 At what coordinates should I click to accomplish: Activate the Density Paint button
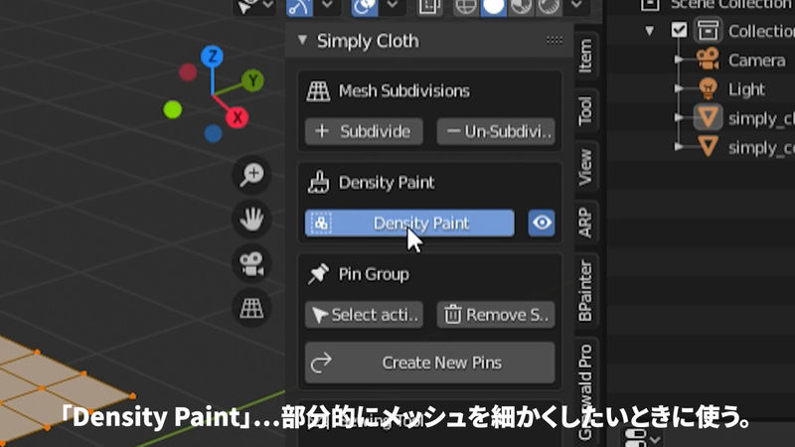point(409,223)
